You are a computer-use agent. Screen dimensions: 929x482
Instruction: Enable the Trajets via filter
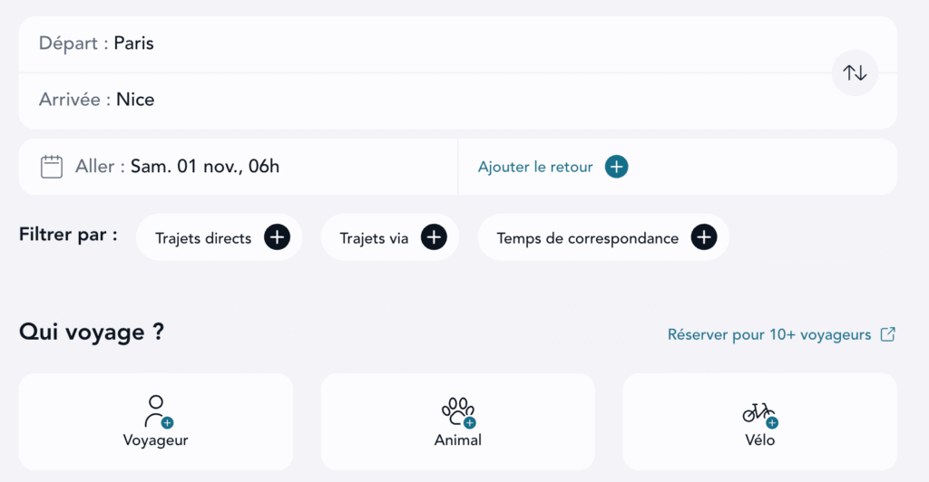coord(375,238)
